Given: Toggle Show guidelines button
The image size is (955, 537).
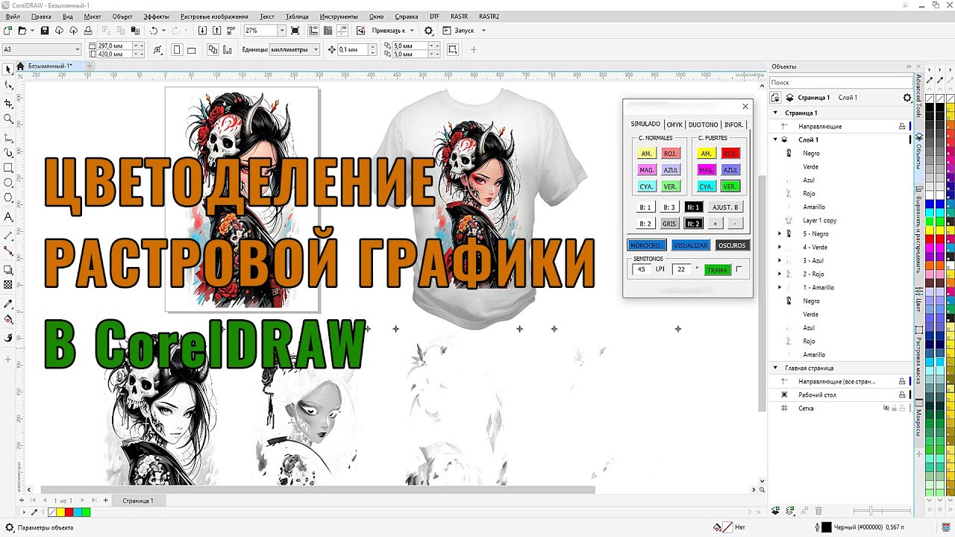Looking at the screenshot, I should point(341,31).
